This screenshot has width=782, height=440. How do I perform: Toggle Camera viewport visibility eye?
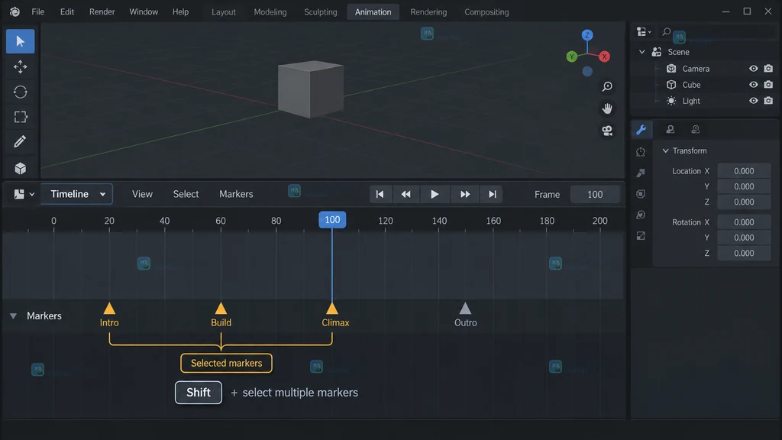(753, 68)
